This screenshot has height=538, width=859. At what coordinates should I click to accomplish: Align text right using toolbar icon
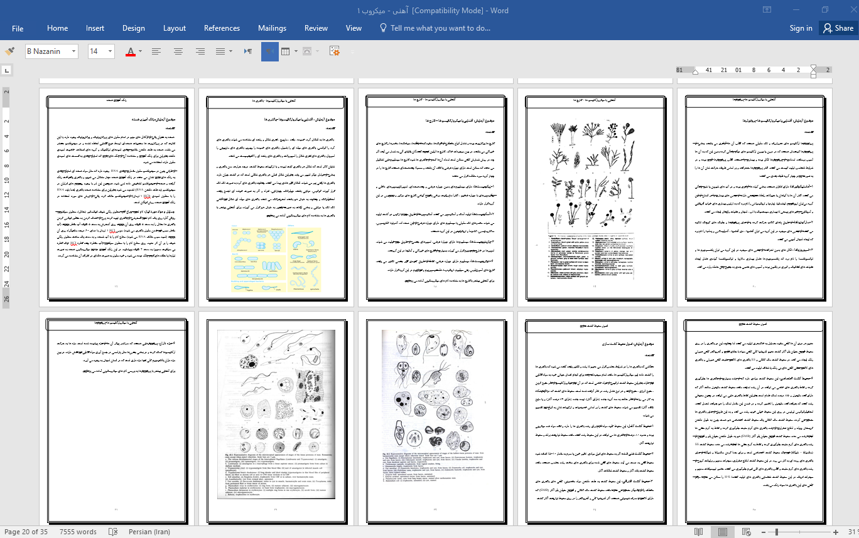200,51
